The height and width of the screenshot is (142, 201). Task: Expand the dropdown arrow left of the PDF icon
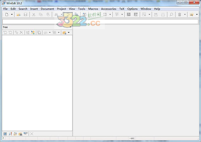coord(122,14)
